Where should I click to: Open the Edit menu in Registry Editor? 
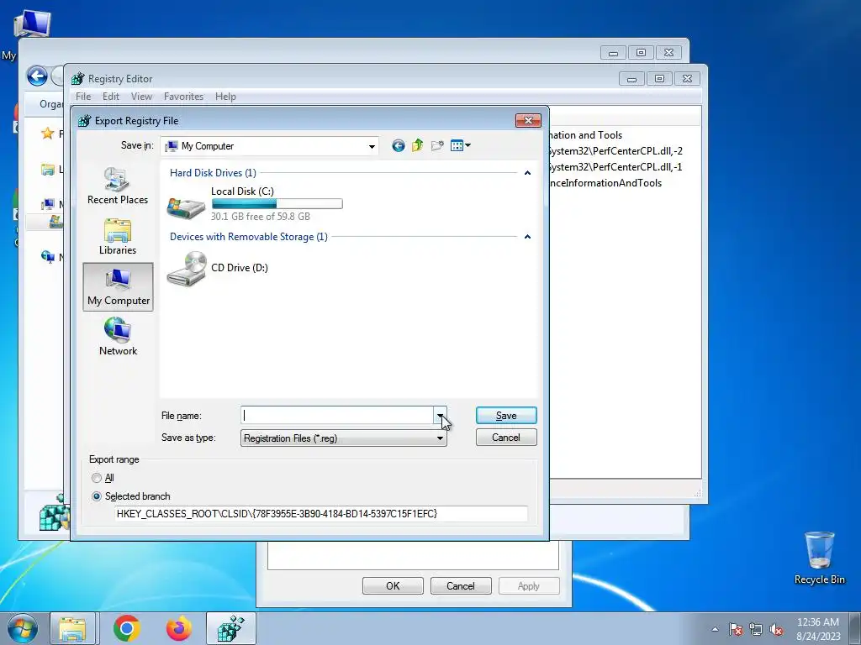[111, 97]
